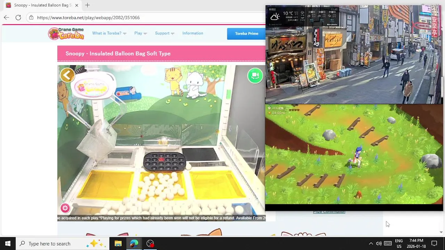Reload the page with the refresh icon
This screenshot has height=250, width=445.
coord(18,17)
